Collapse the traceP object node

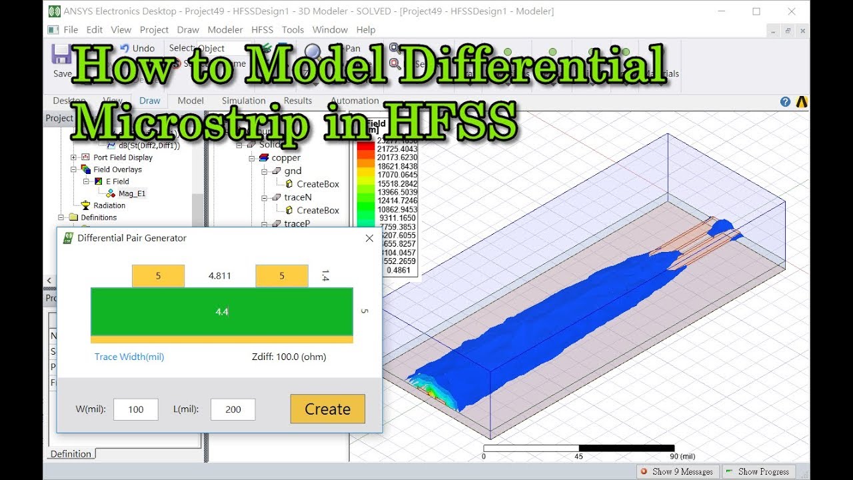(265, 224)
